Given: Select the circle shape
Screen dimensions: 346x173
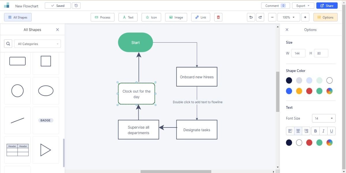Looking at the screenshot, I should [x=18, y=91].
